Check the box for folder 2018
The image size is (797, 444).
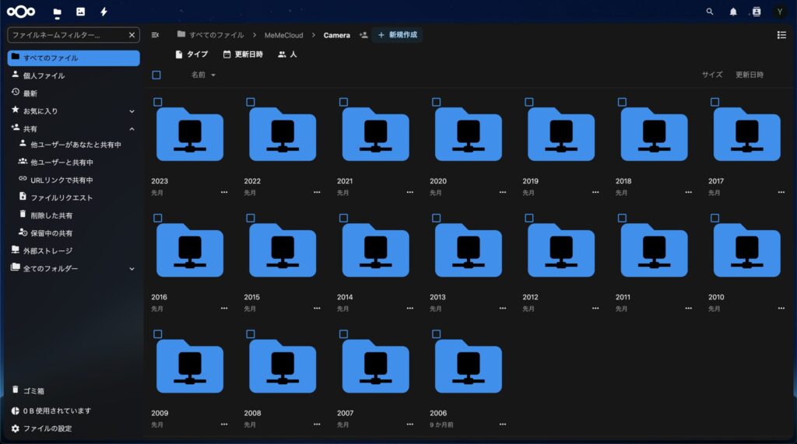click(622, 102)
